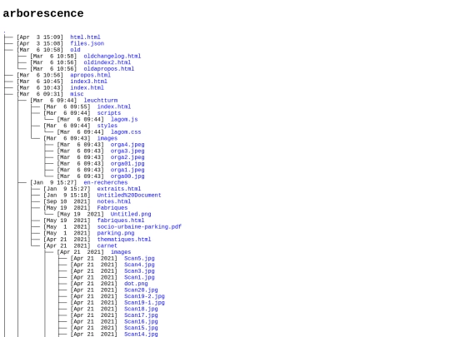The image size is (450, 337).
Task: Open the extraits.html link
Action: (x=119, y=189)
